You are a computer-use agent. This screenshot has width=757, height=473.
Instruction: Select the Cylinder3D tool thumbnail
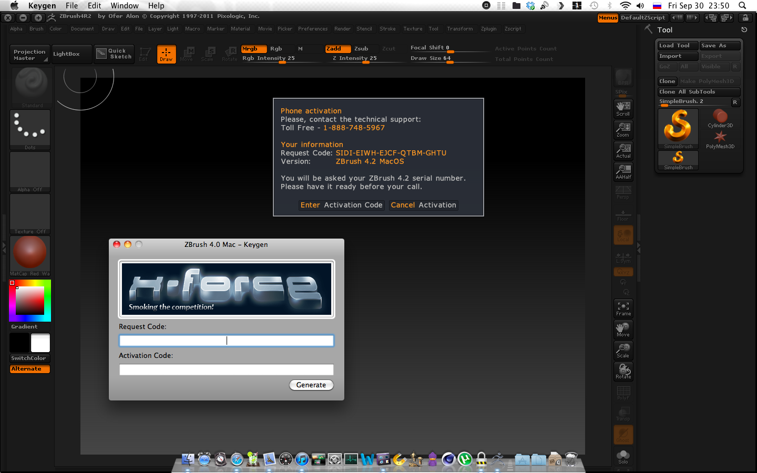click(720, 117)
